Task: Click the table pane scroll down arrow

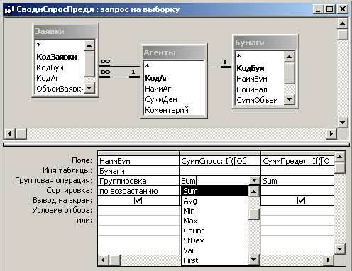Action: 343,123
